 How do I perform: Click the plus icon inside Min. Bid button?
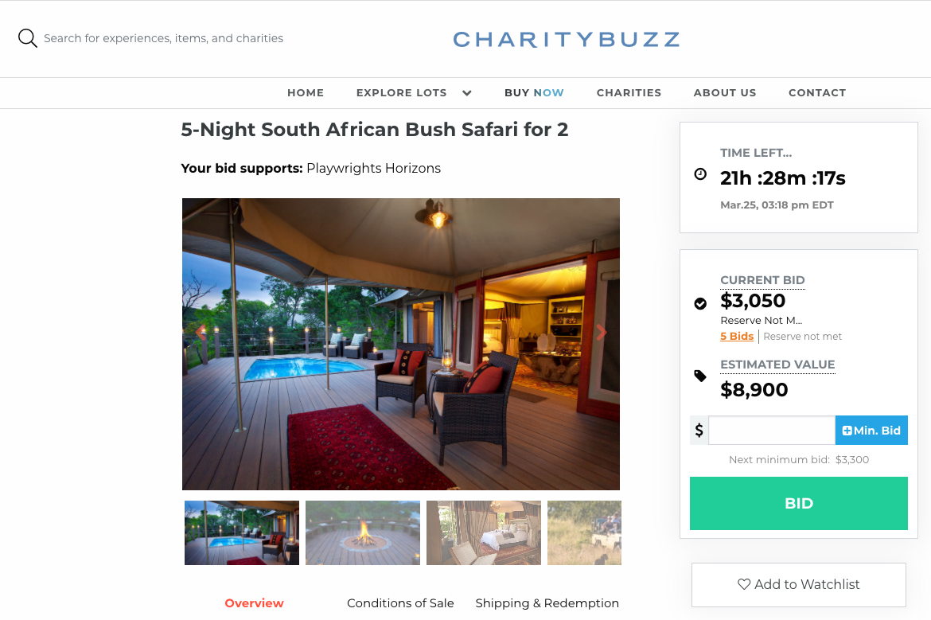(x=847, y=430)
